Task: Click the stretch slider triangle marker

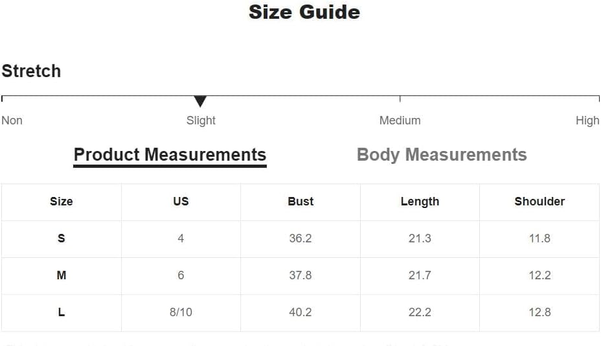Action: coord(200,101)
